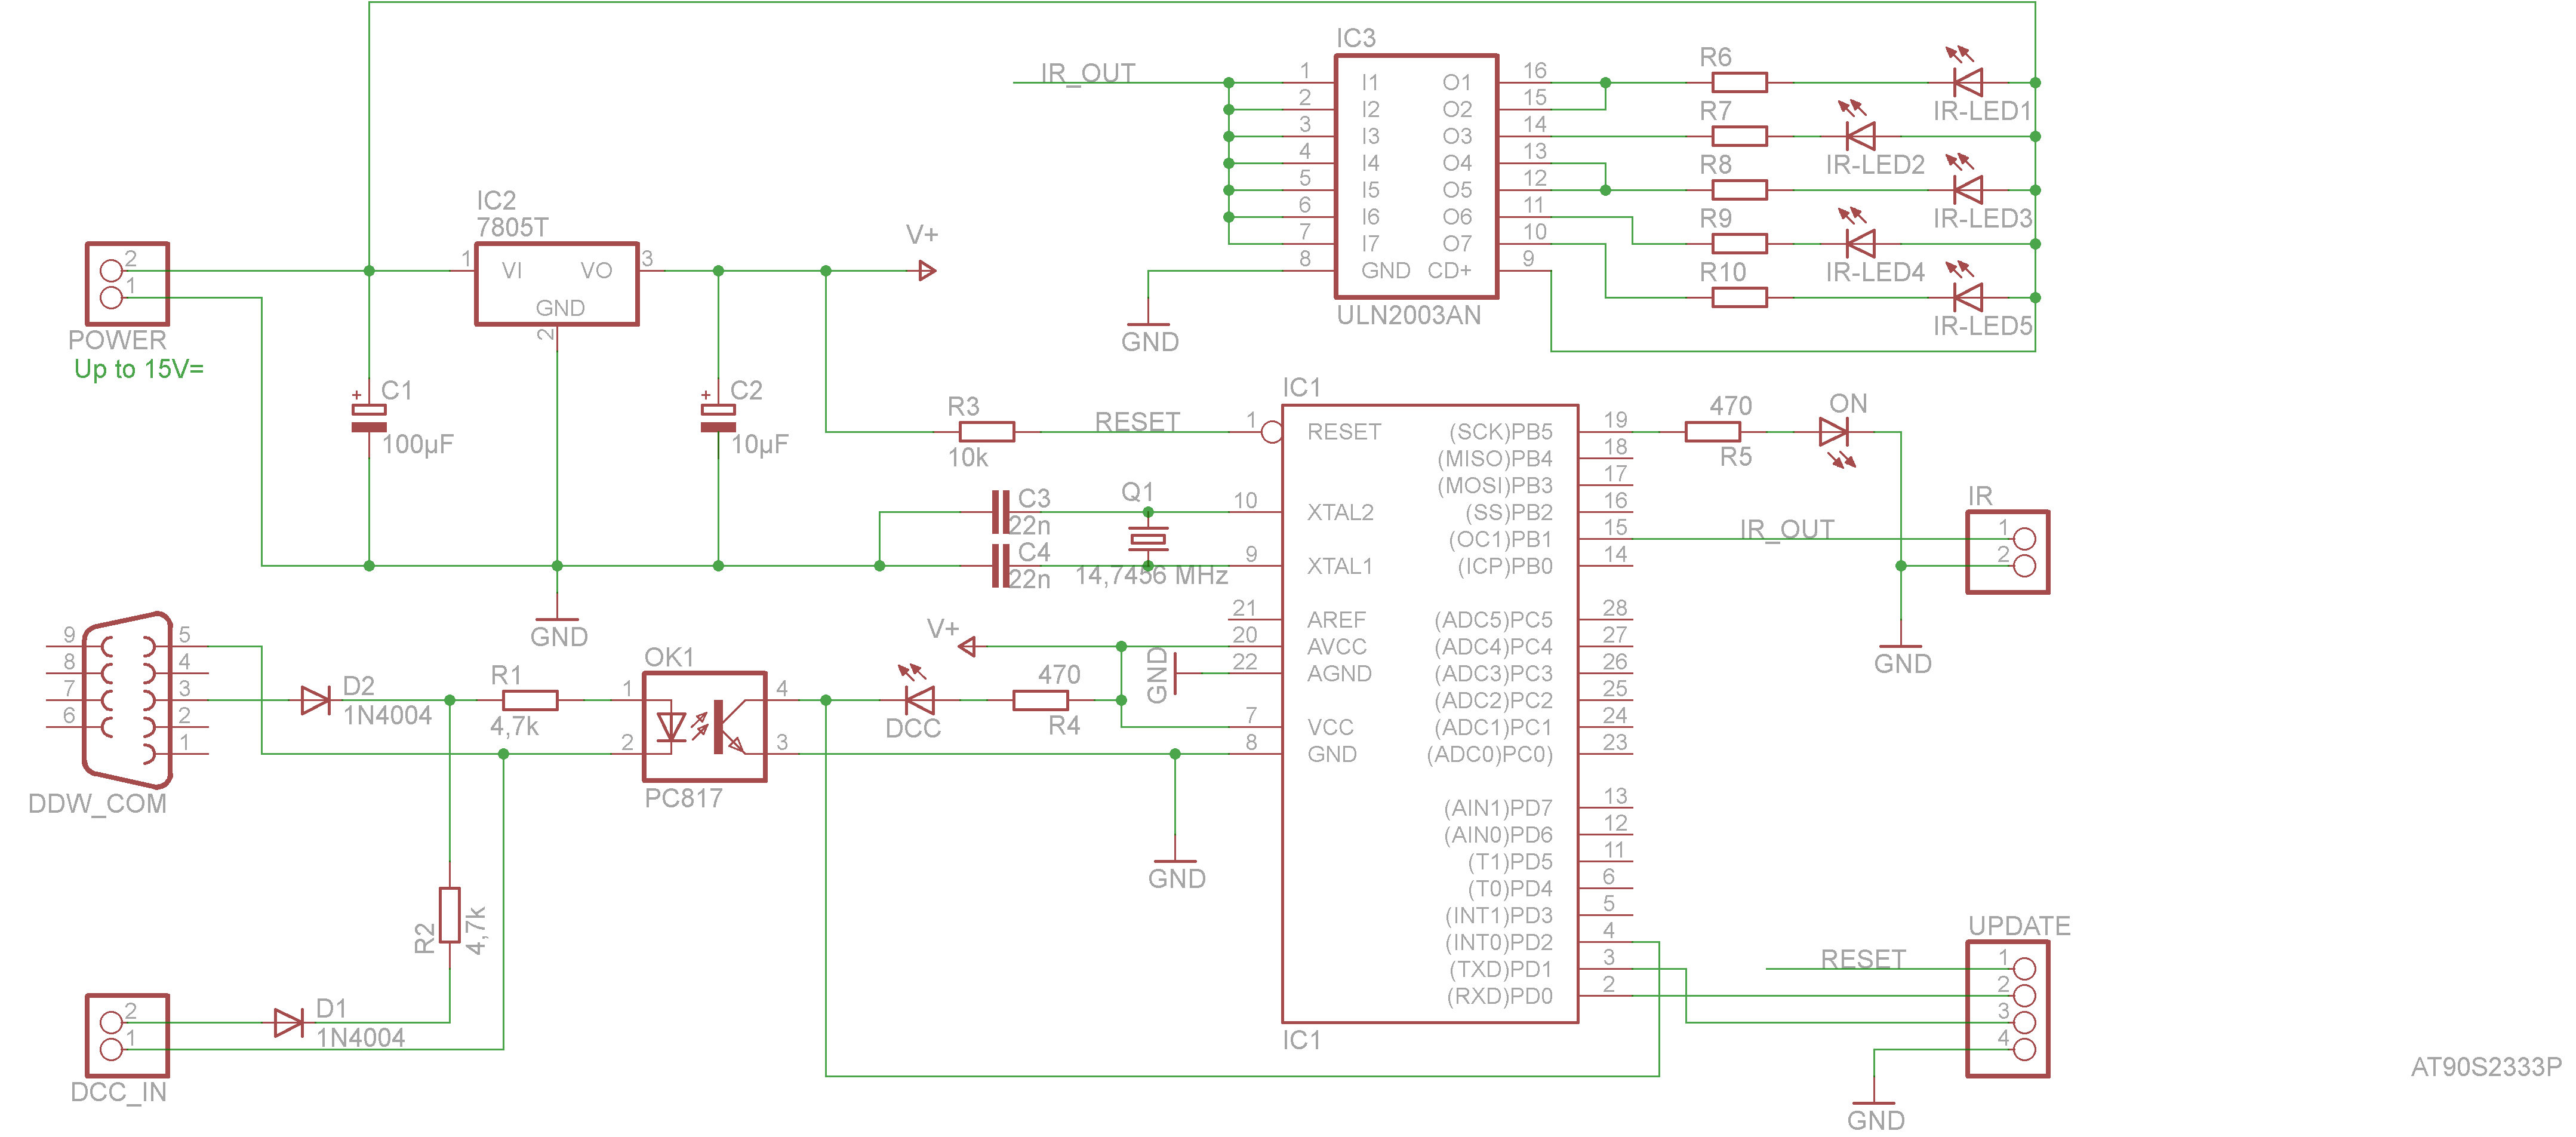Click the DDW_COM DB9 connector symbol
Viewport: 2576px width, 1137px height.
pyautogui.click(x=127, y=699)
